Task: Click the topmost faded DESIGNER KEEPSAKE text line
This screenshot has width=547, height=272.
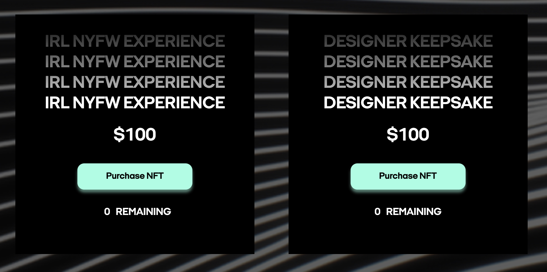Action: click(408, 40)
